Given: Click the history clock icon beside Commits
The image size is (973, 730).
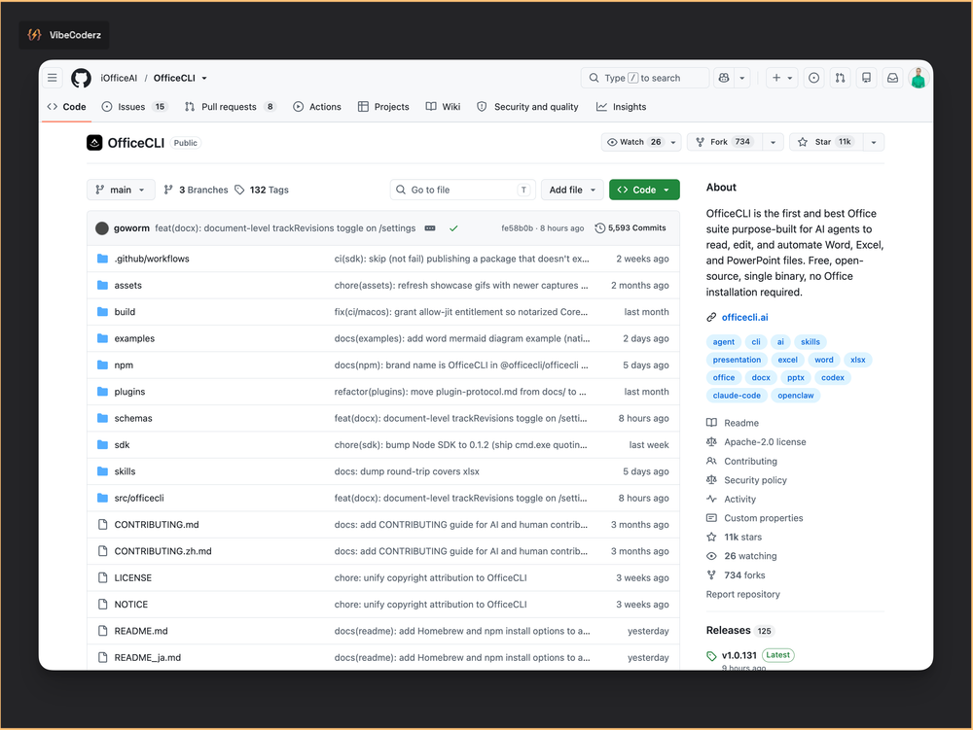Looking at the screenshot, I should pos(600,228).
